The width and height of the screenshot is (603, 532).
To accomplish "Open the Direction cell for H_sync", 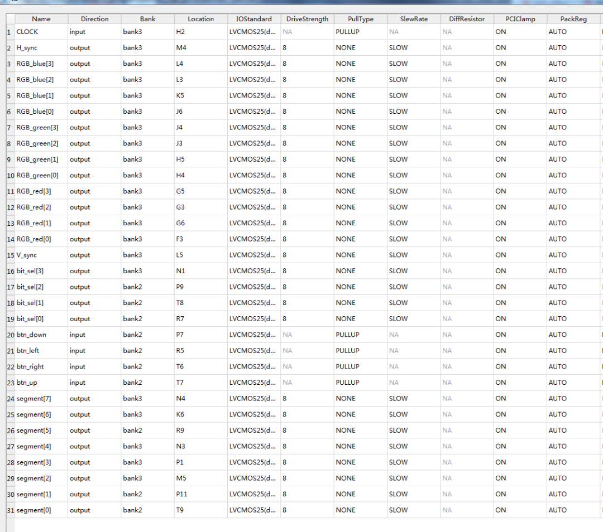I will pos(94,48).
